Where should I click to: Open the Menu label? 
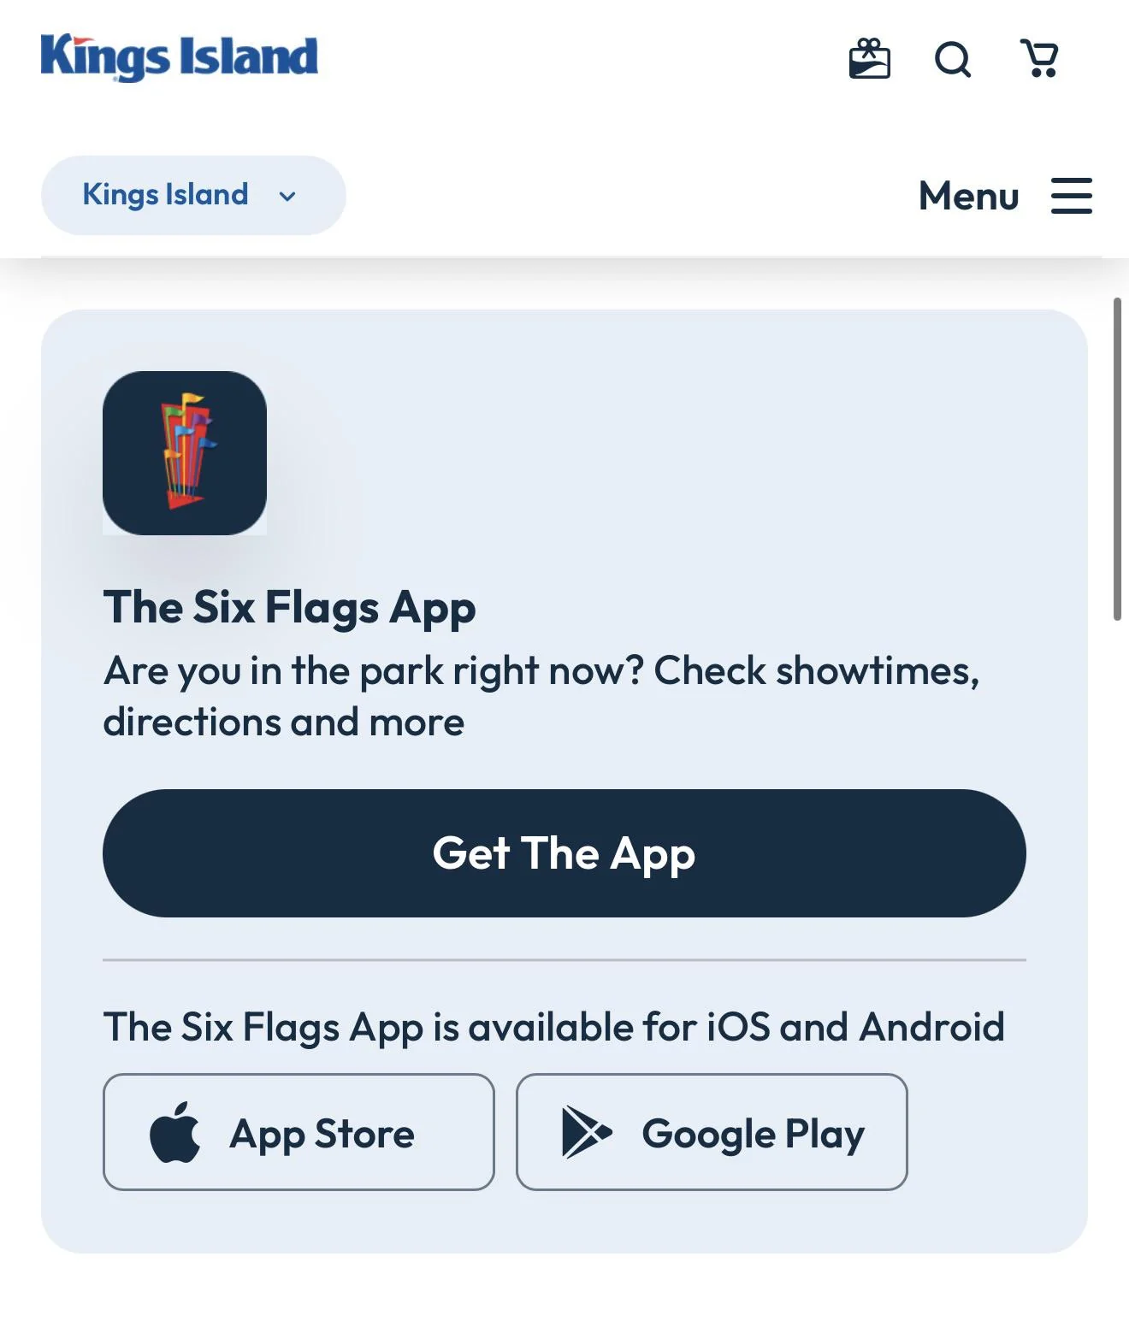point(968,196)
